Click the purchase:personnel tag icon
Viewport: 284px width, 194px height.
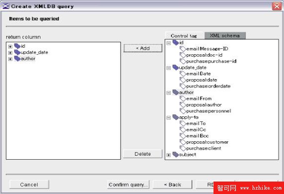[x=183, y=111]
